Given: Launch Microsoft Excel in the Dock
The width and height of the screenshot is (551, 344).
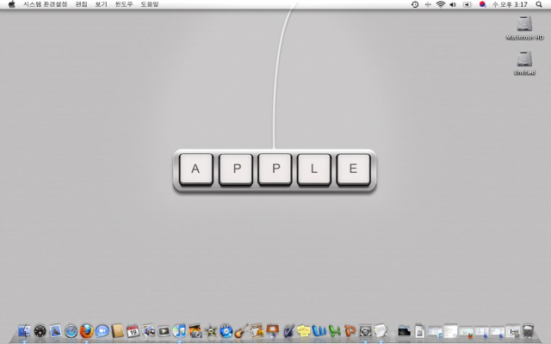Looking at the screenshot, I should coord(334,331).
